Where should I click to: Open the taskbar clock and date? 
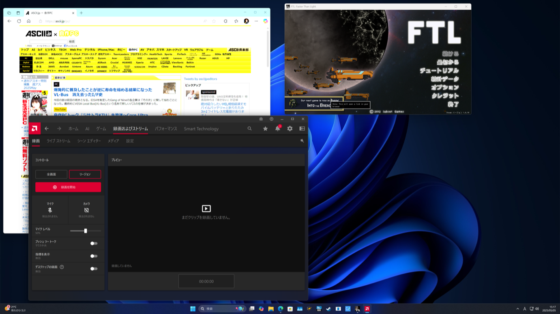pos(549,309)
